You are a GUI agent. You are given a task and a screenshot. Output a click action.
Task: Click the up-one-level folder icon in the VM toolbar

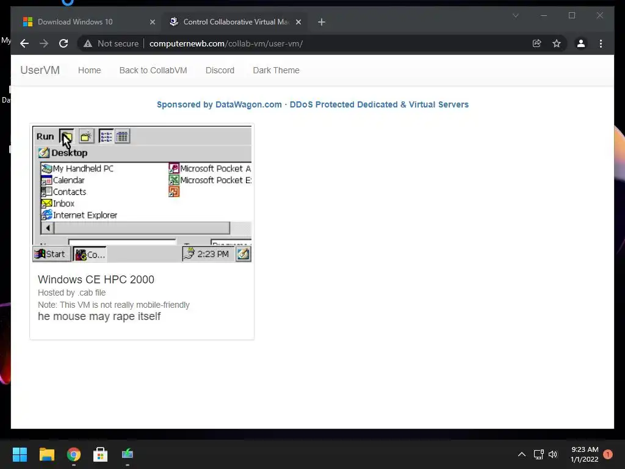[67, 136]
